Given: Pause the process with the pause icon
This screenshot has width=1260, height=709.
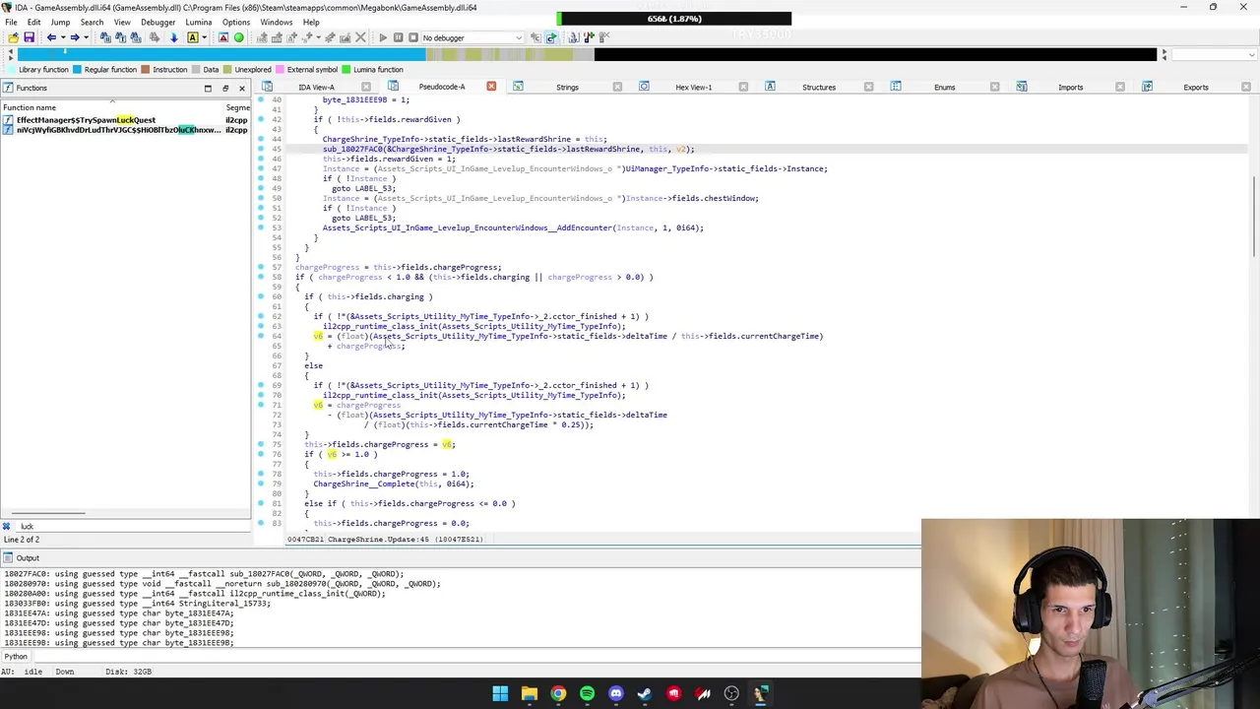Looking at the screenshot, I should [x=398, y=37].
